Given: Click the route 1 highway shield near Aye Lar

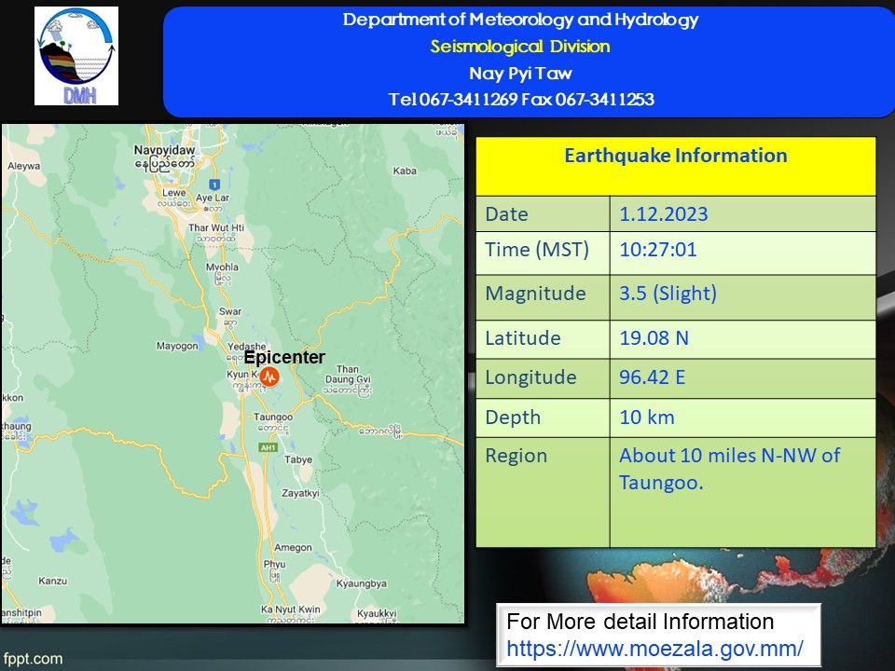Looking at the screenshot, I should [213, 184].
